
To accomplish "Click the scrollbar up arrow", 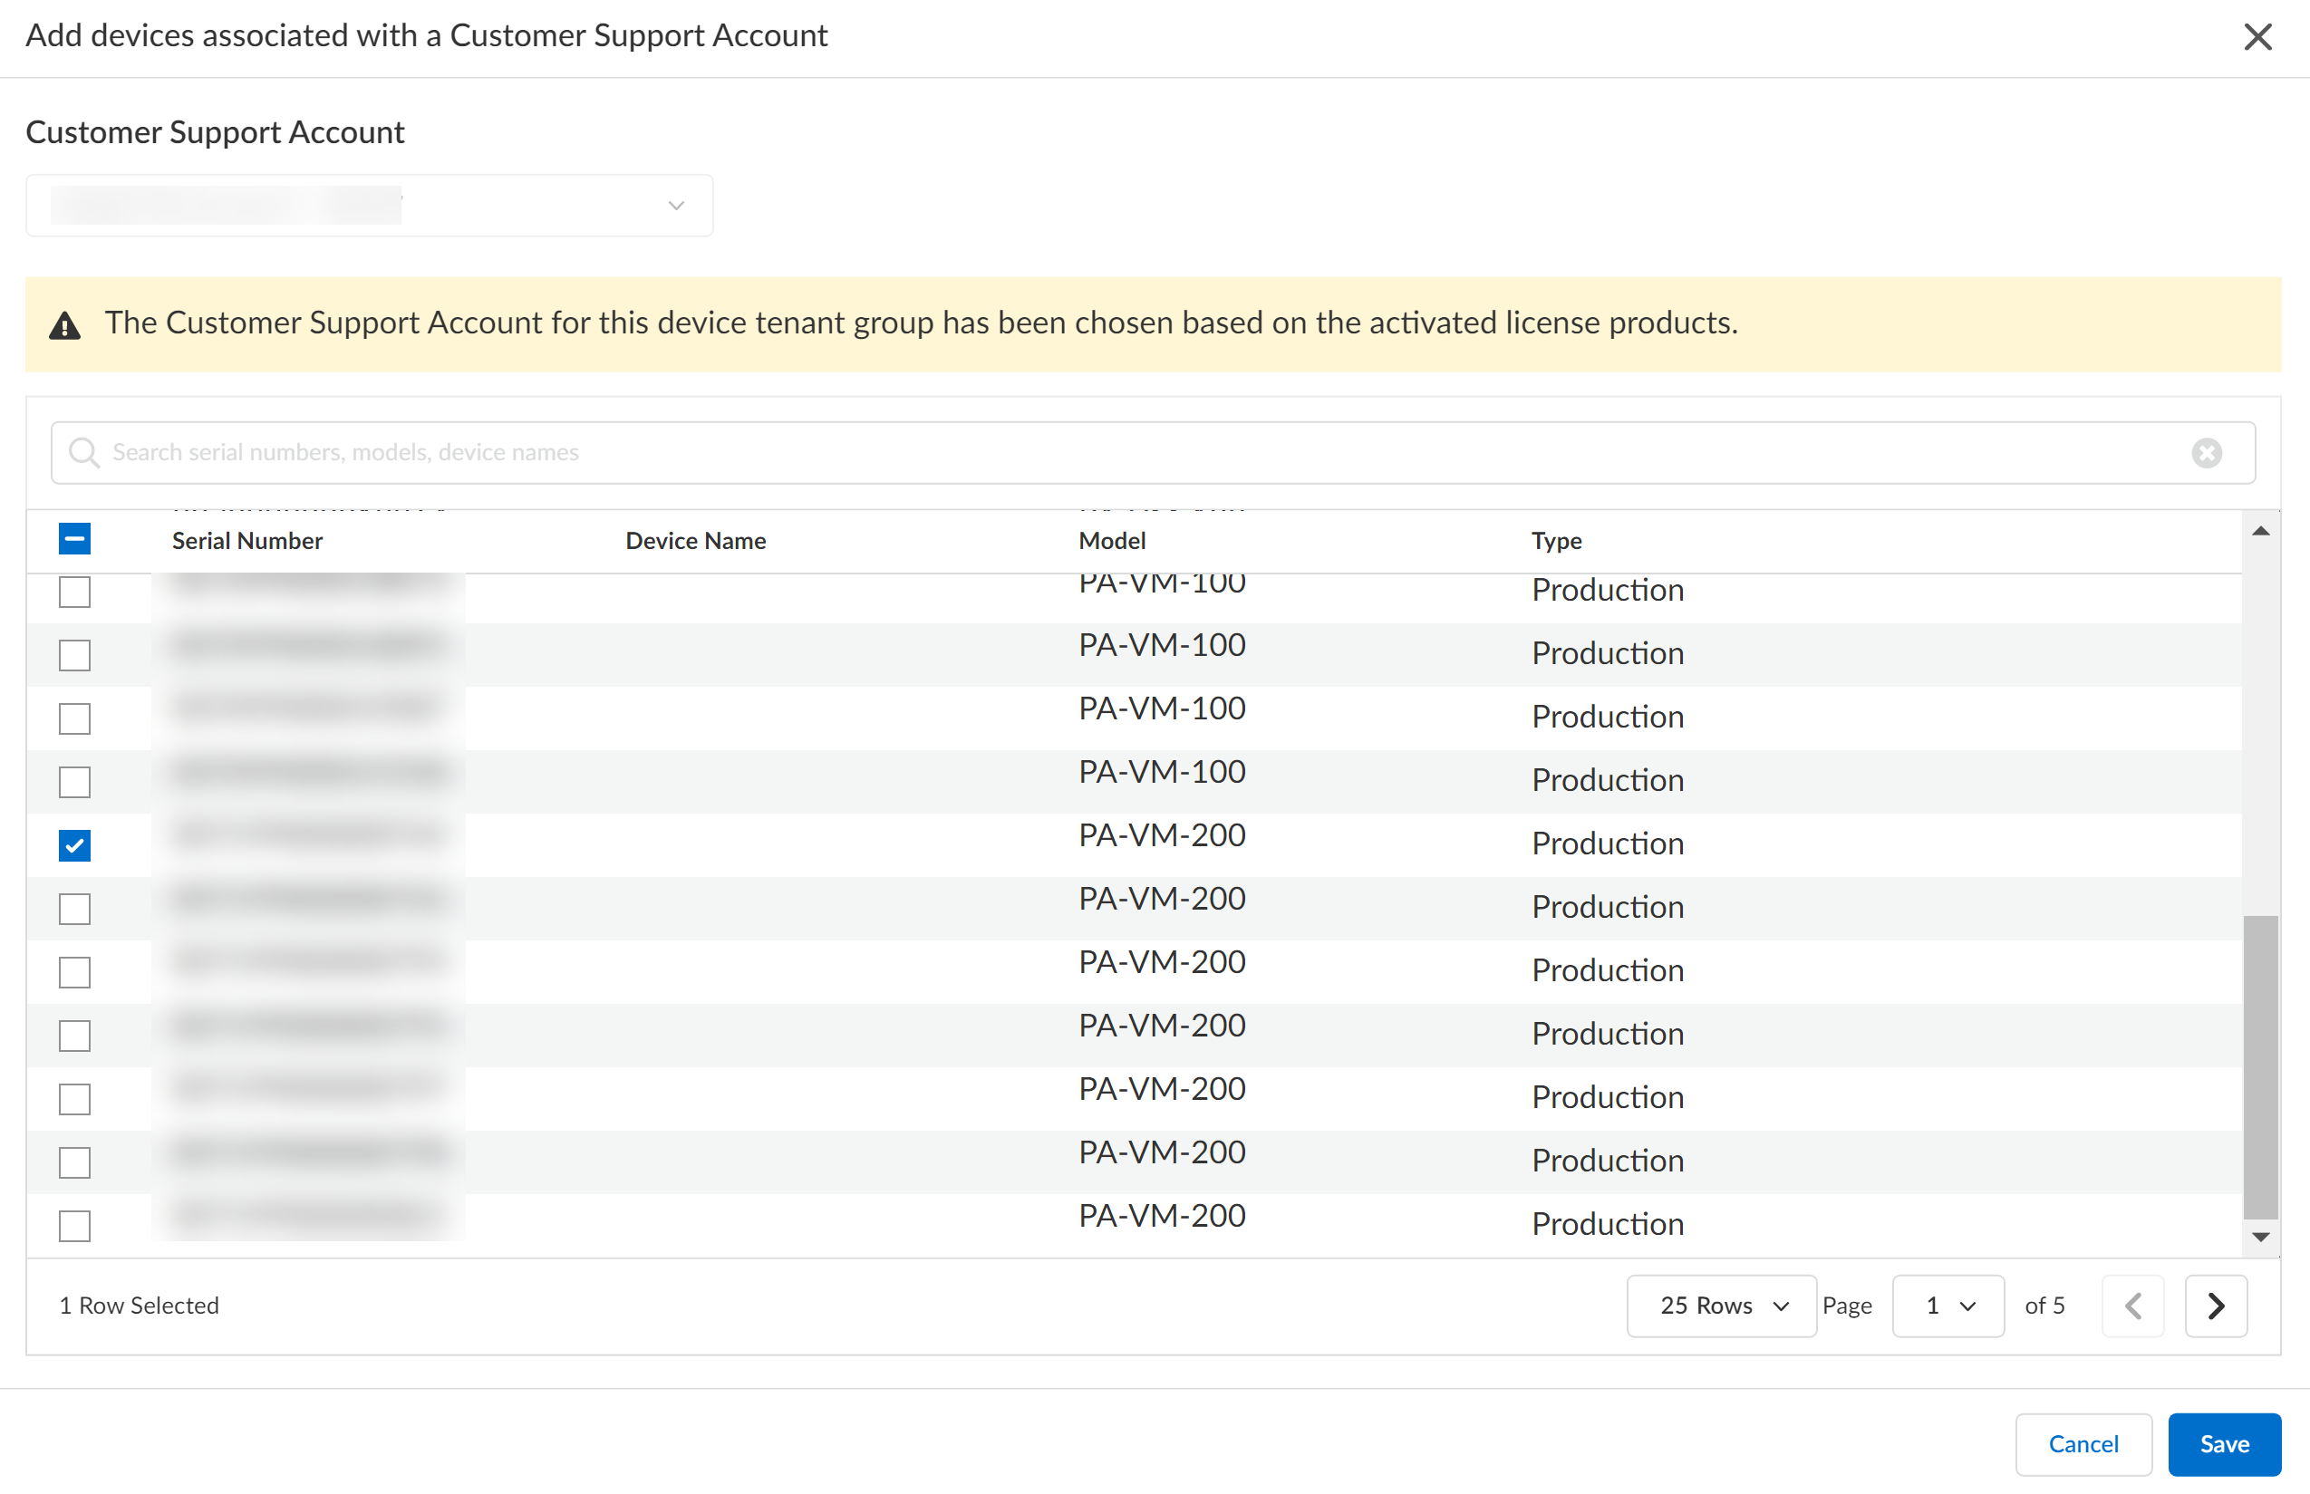I will point(2259,532).
